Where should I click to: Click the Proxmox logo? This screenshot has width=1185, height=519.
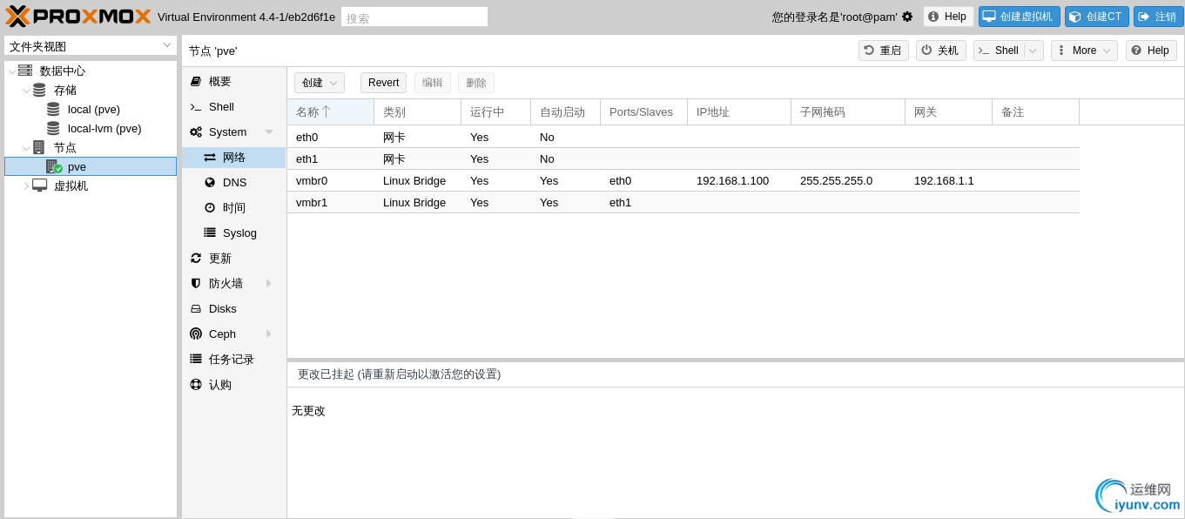pyautogui.click(x=78, y=16)
